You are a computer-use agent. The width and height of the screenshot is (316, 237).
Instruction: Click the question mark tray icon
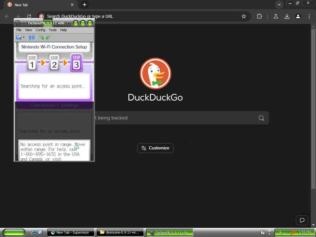click(263, 232)
